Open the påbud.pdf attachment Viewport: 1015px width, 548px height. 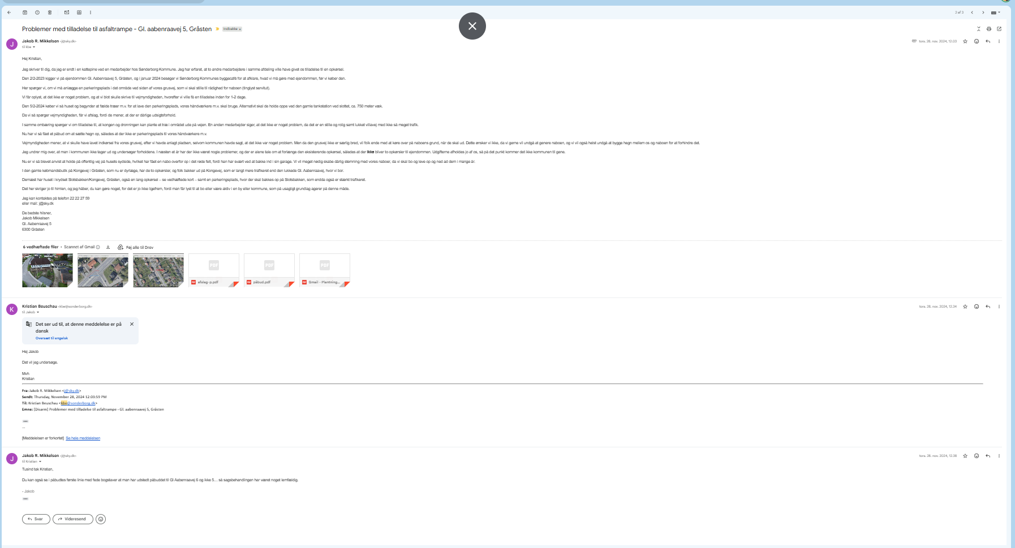click(269, 270)
